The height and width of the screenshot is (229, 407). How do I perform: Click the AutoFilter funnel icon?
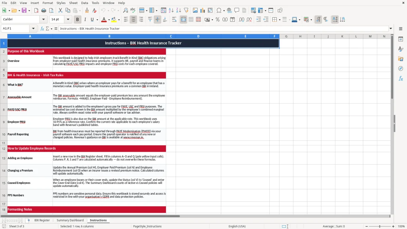(x=186, y=11)
